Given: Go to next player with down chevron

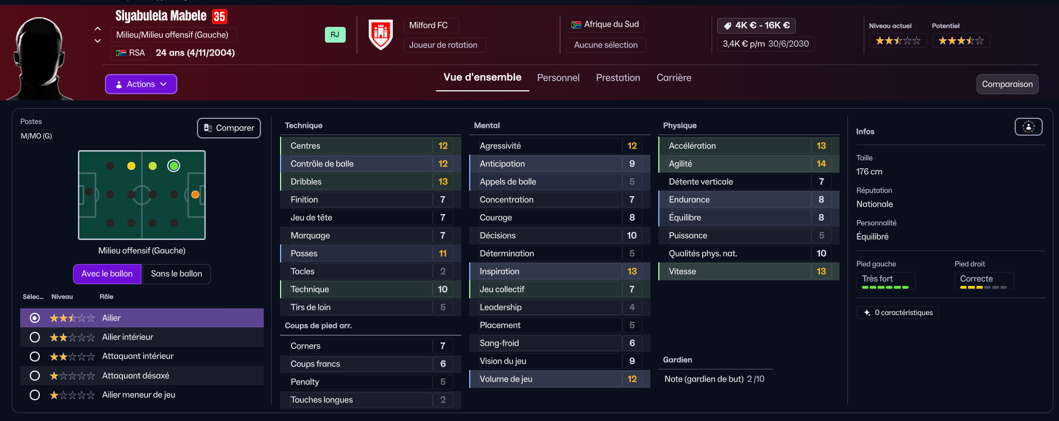Looking at the screenshot, I should coord(98,40).
